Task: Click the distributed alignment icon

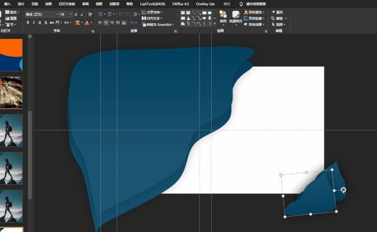Action: tap(124, 22)
